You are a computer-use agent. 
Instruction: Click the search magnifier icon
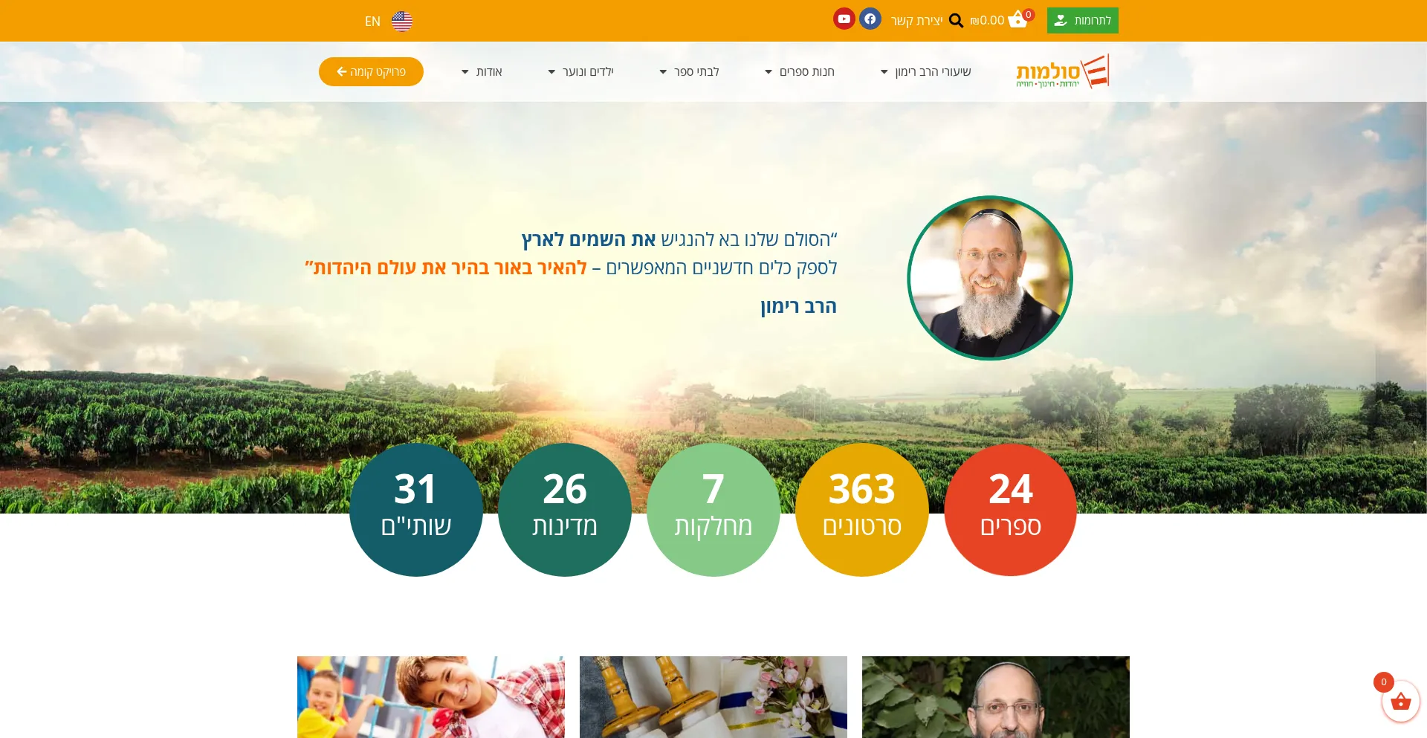956,21
